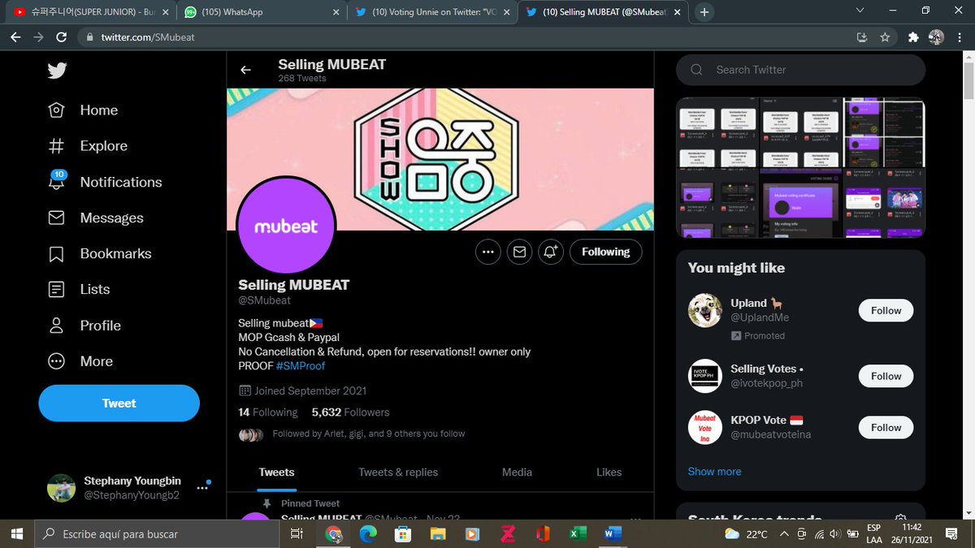Open Bookmarks in the sidebar
975x548 pixels.
pyautogui.click(x=99, y=253)
